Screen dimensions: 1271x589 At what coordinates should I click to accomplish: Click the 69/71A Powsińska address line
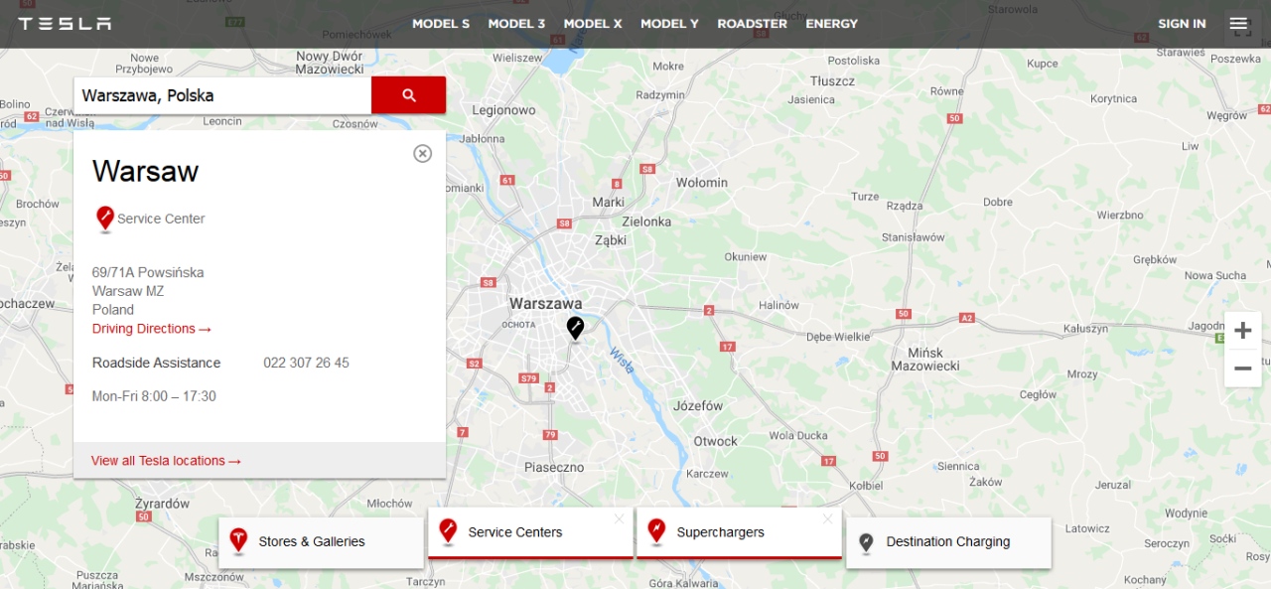(148, 272)
